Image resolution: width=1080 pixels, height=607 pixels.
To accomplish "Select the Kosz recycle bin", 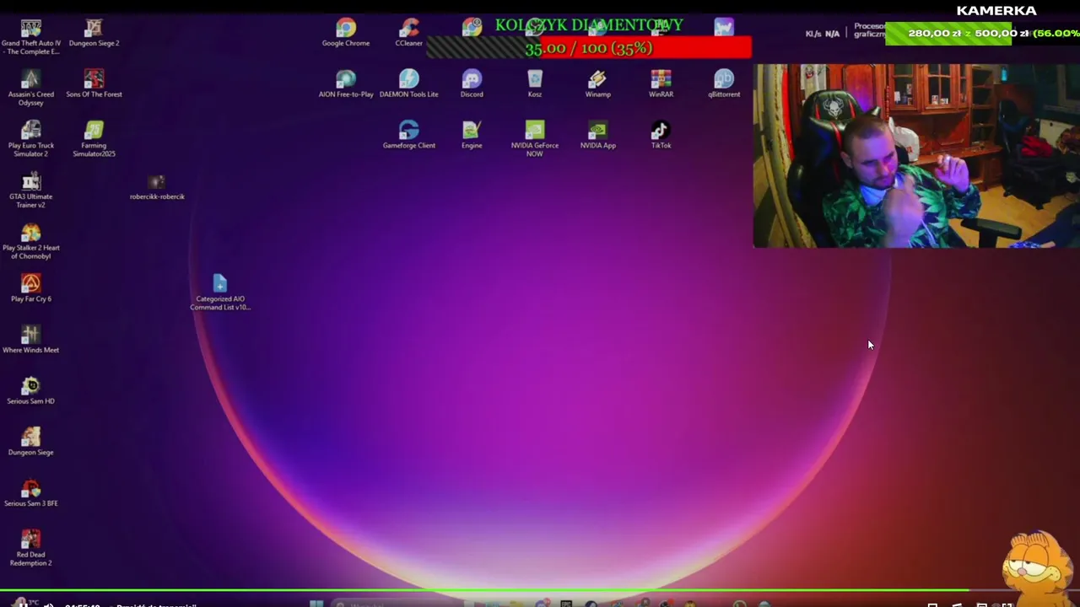I will (535, 84).
